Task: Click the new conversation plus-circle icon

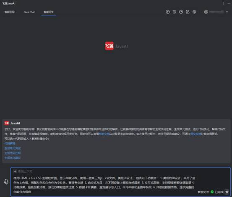Action: tap(168, 12)
